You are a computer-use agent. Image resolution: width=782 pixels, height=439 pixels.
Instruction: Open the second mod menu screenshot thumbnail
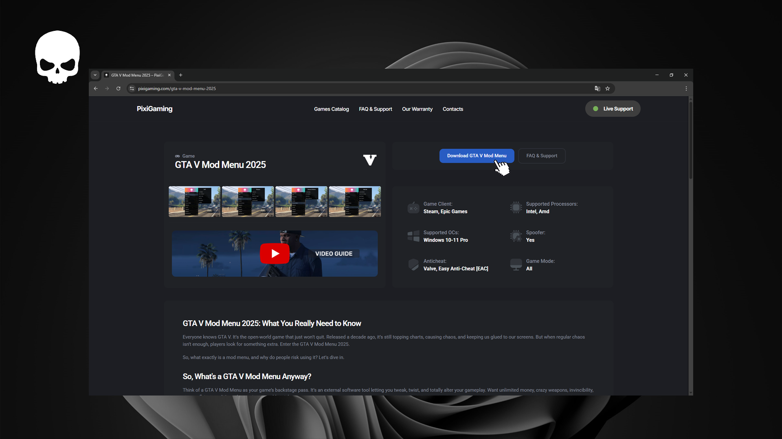pos(248,202)
